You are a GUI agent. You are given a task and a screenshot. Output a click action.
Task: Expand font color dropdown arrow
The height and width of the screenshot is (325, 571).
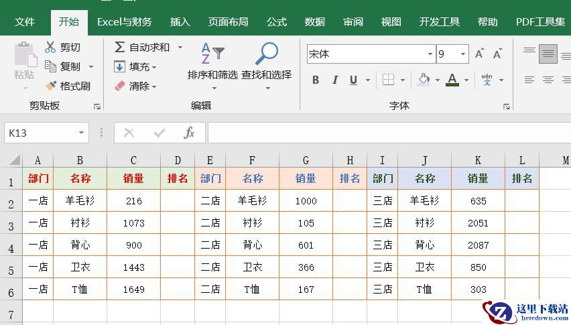(466, 80)
